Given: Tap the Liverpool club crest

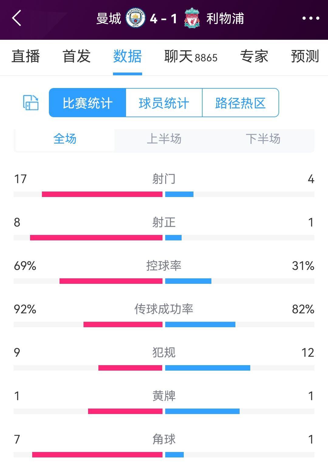Looking at the screenshot, I should click(x=192, y=18).
